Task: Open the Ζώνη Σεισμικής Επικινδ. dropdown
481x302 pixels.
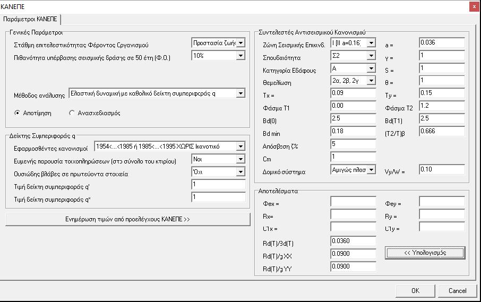Action: click(353, 43)
